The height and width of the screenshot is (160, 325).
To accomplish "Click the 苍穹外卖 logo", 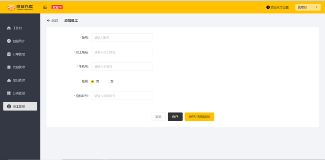I will coord(20,7).
